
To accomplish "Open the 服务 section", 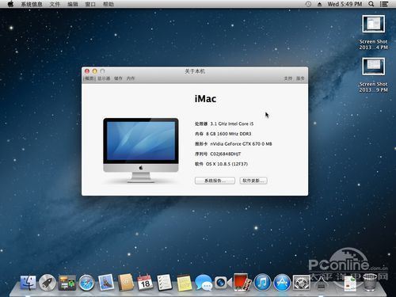I will tap(300, 78).
